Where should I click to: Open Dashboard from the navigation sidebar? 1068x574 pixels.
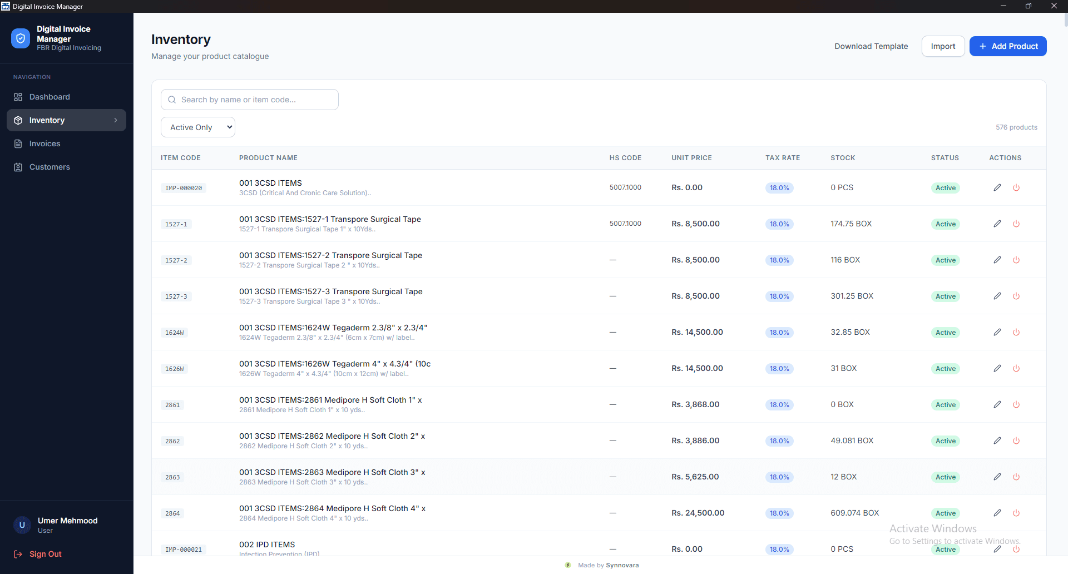tap(66, 97)
